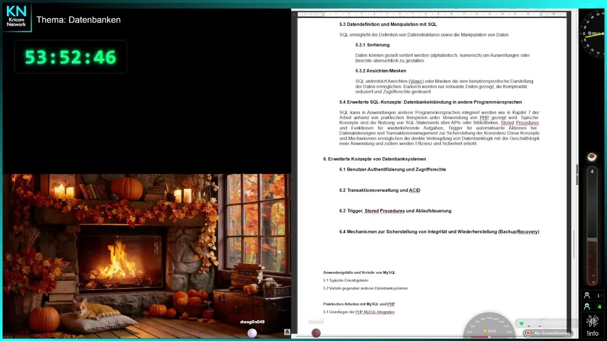Click the green viewer person icon
Viewport: 607px width, 341px height.
point(587,306)
